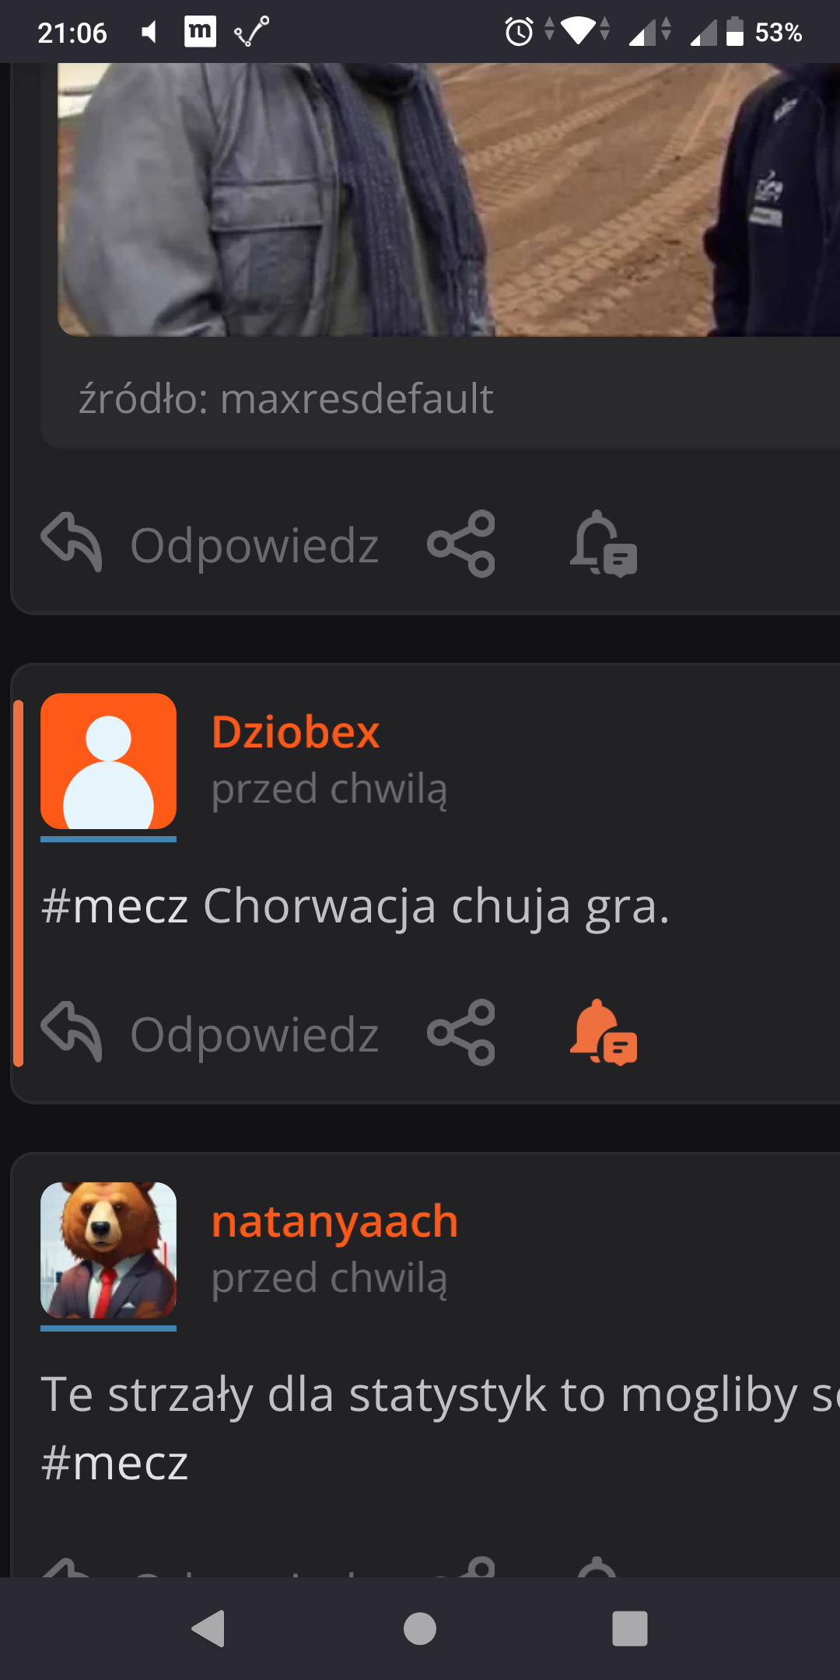Tap Android home circle button
The width and height of the screenshot is (840, 1680).
point(420,1629)
